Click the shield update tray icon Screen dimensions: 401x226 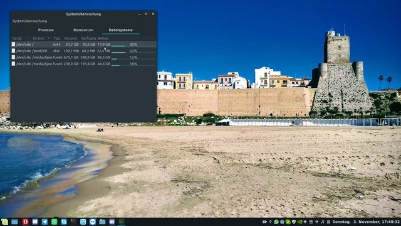point(294,222)
